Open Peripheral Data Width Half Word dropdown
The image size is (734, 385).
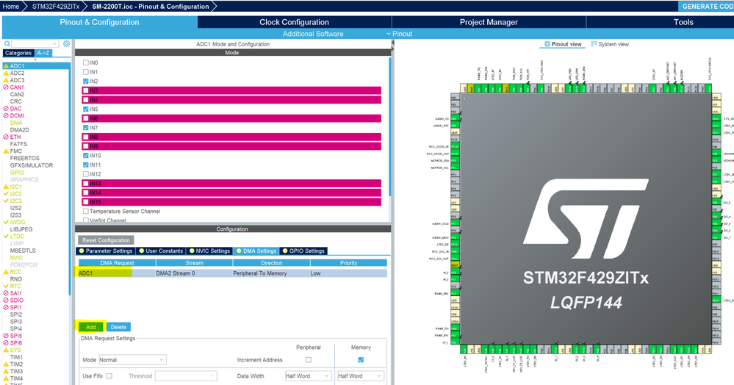click(x=308, y=375)
